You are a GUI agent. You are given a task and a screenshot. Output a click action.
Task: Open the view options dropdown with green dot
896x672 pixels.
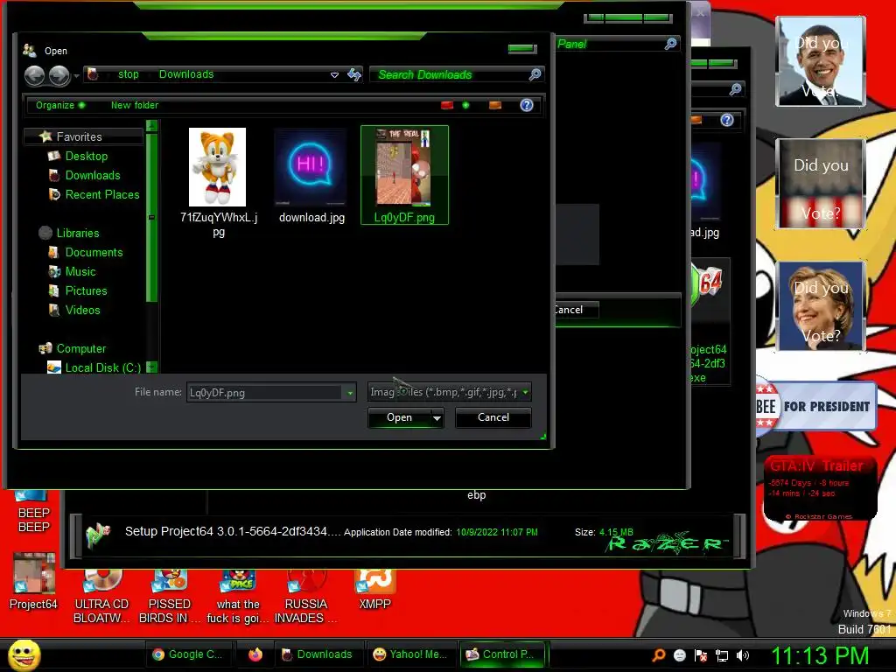[465, 105]
